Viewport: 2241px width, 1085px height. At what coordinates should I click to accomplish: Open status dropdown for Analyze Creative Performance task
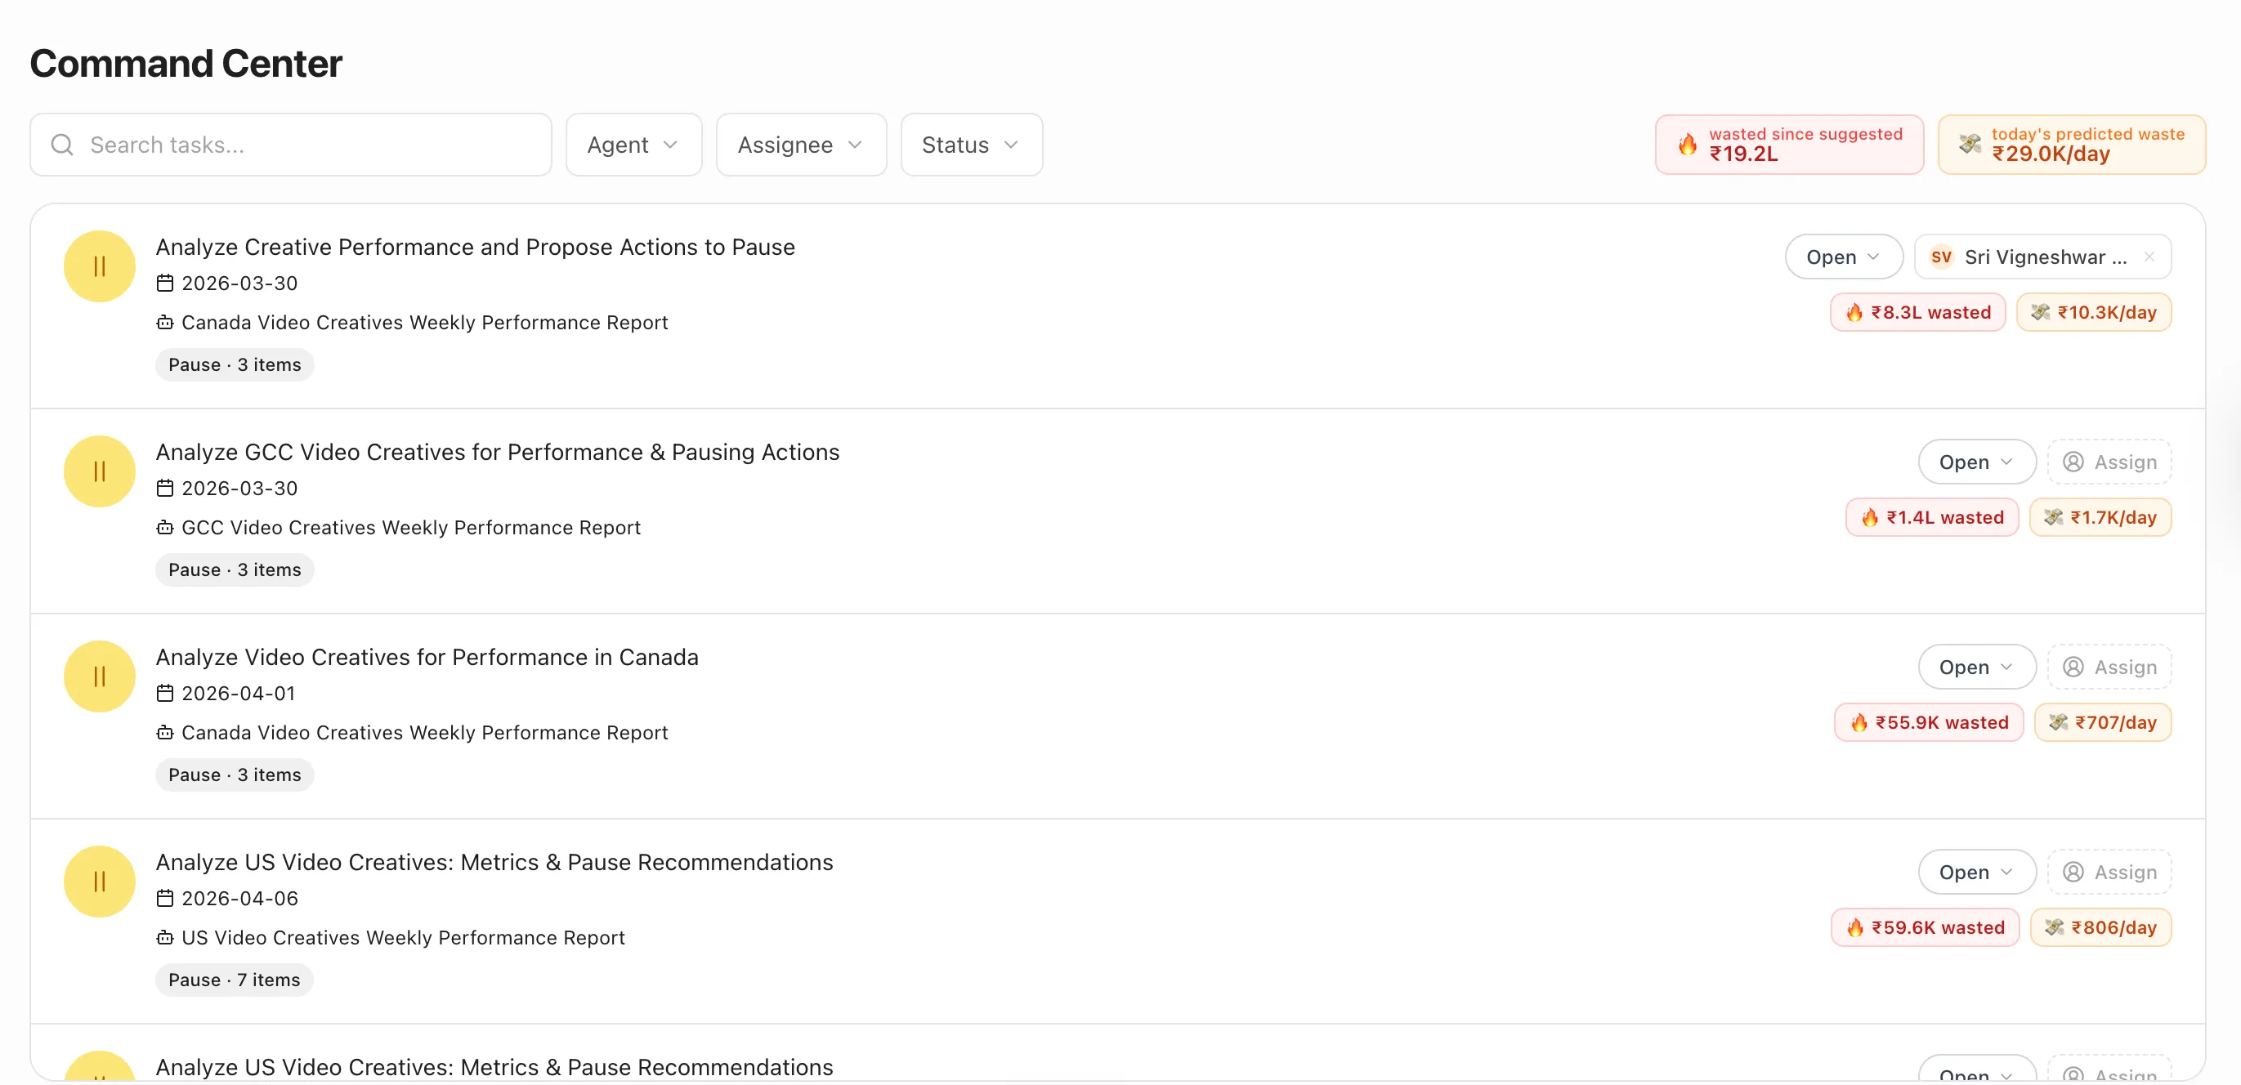[1844, 257]
